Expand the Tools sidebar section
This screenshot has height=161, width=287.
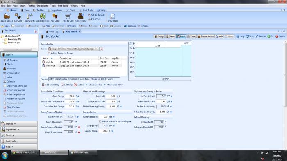pyautogui.click(x=19, y=135)
